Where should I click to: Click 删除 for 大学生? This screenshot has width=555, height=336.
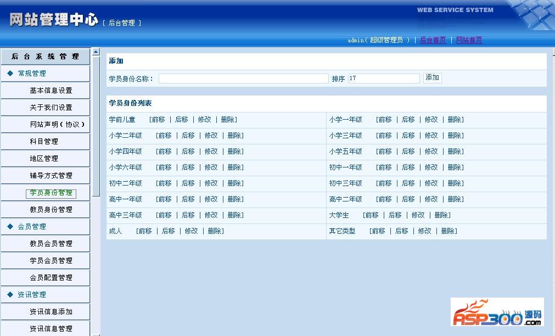(441, 215)
